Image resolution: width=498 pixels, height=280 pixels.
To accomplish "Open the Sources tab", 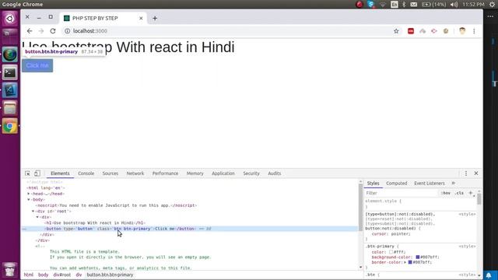I will tap(110, 173).
